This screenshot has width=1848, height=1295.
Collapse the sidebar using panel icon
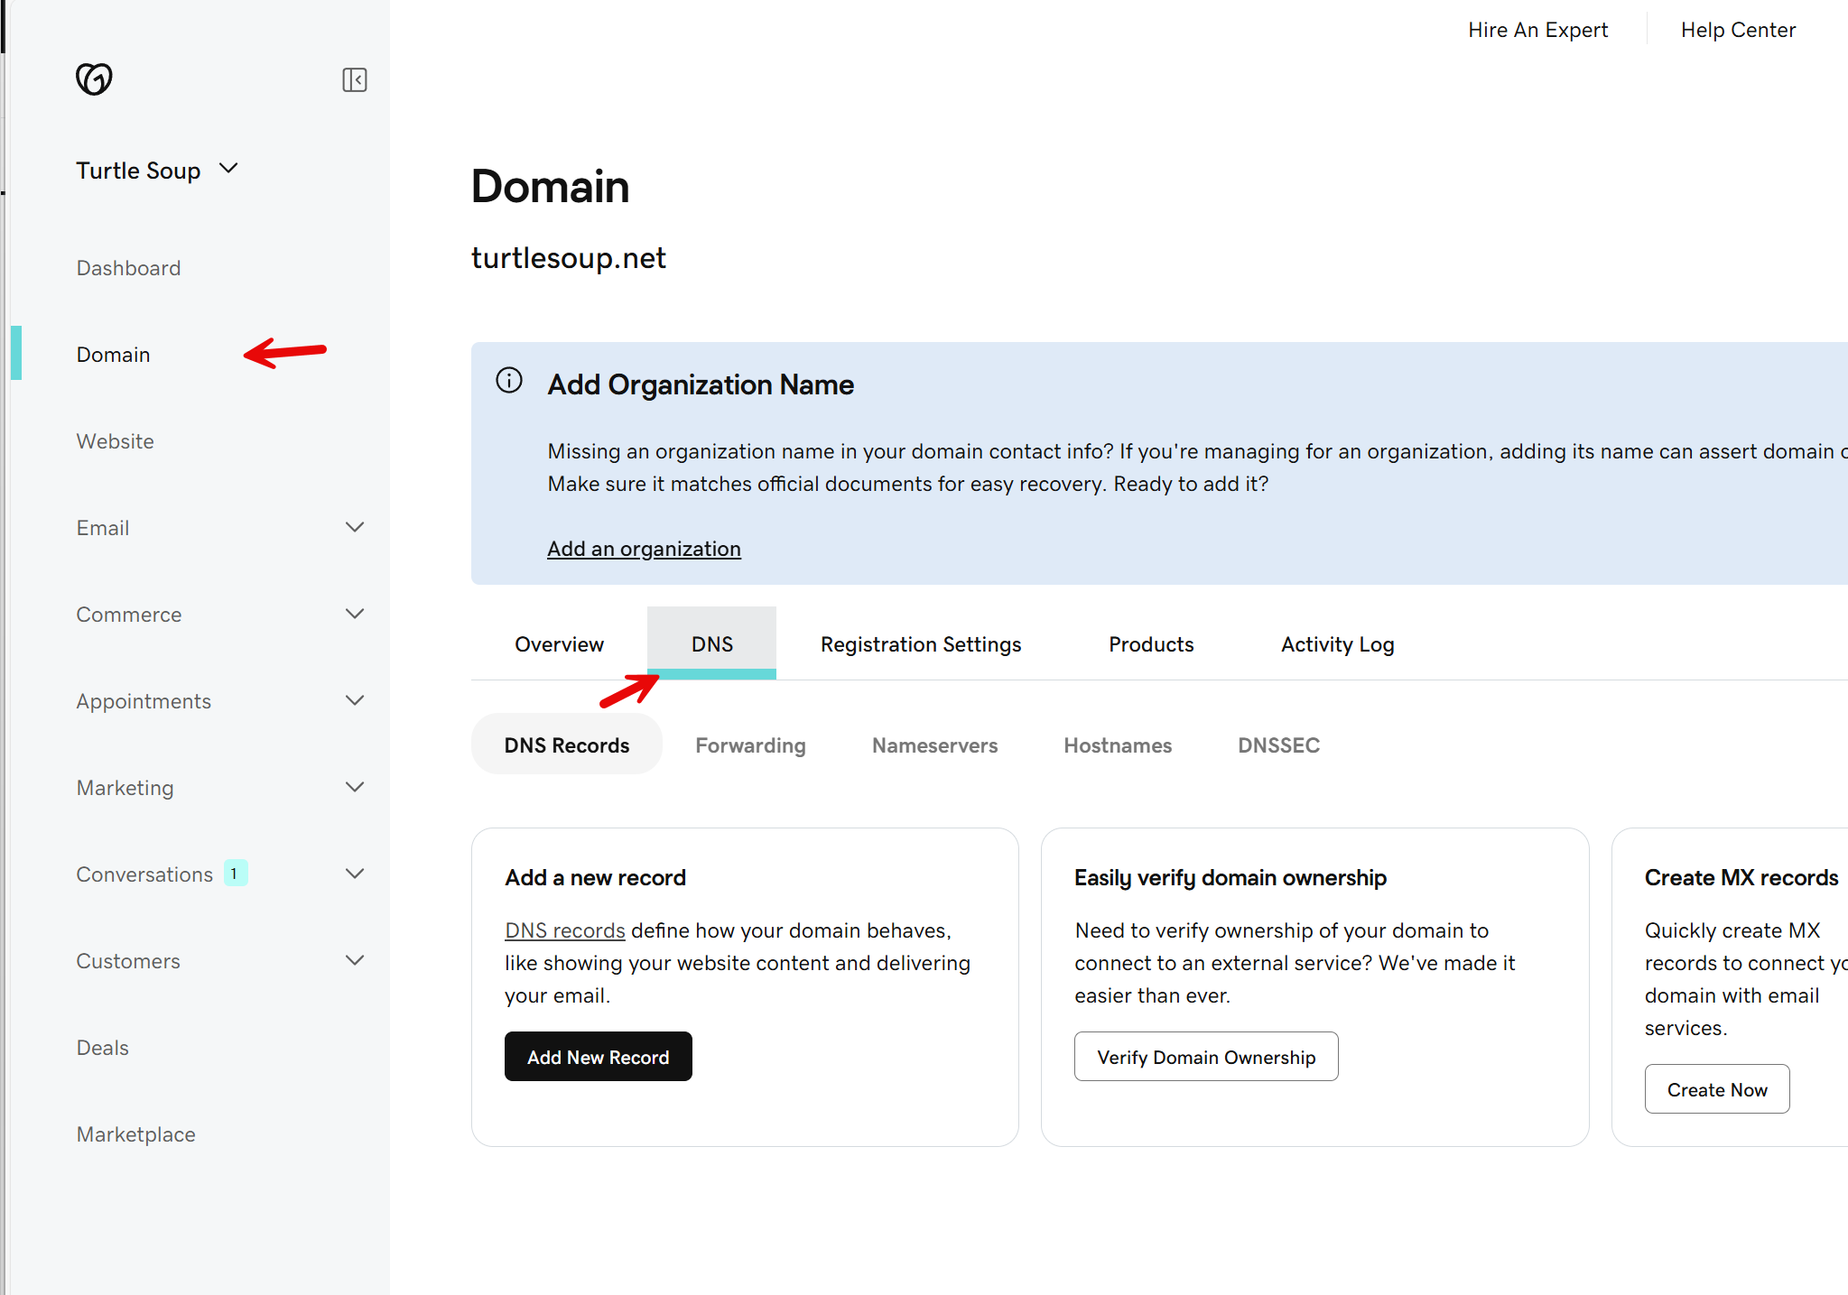[354, 79]
